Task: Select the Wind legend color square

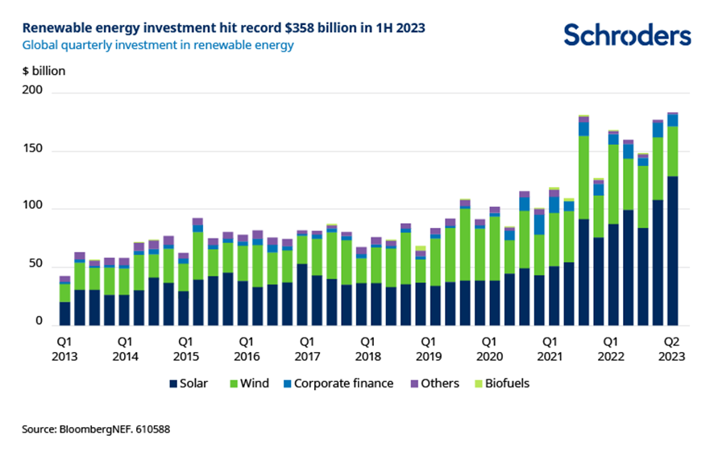Action: (234, 383)
